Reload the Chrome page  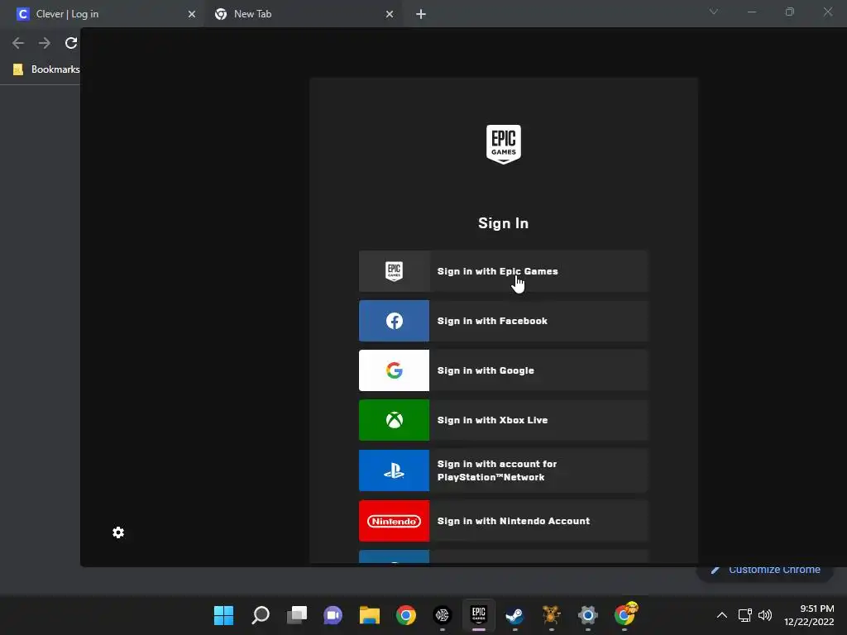tap(71, 43)
